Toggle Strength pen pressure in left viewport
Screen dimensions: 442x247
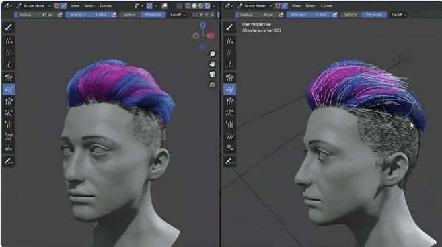pos(114,15)
